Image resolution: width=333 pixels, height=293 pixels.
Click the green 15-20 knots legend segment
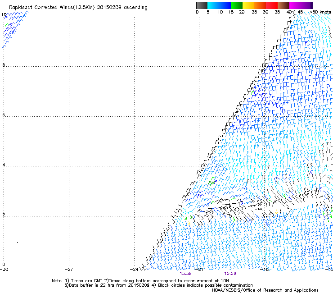click(237, 5)
